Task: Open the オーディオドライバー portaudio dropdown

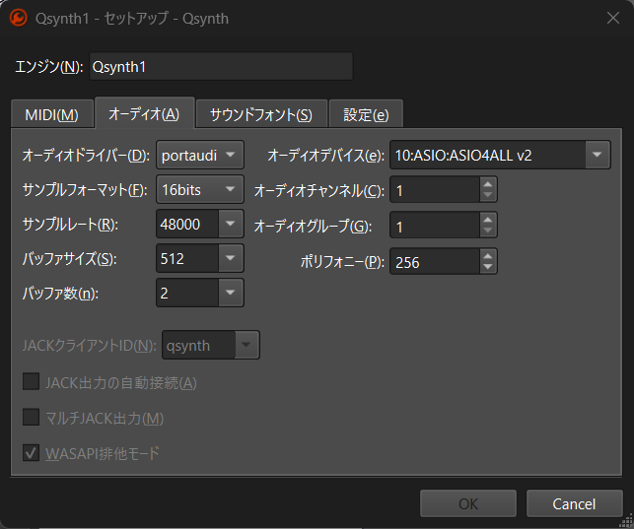Action: [x=200, y=155]
